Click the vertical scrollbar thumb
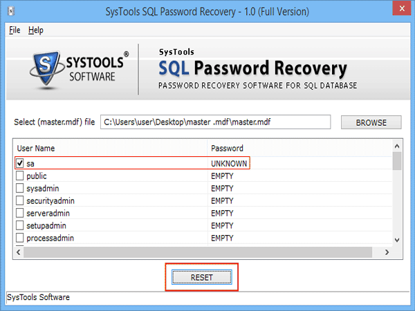Image resolution: width=415 pixels, height=311 pixels. pos(397,161)
